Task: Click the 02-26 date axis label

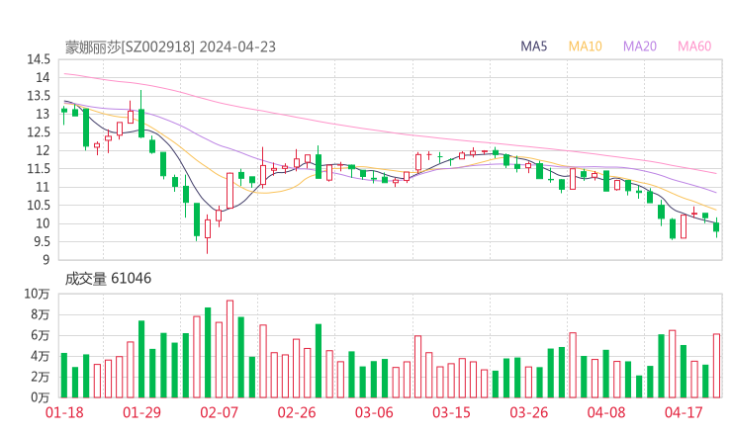Action: pyautogui.click(x=297, y=412)
